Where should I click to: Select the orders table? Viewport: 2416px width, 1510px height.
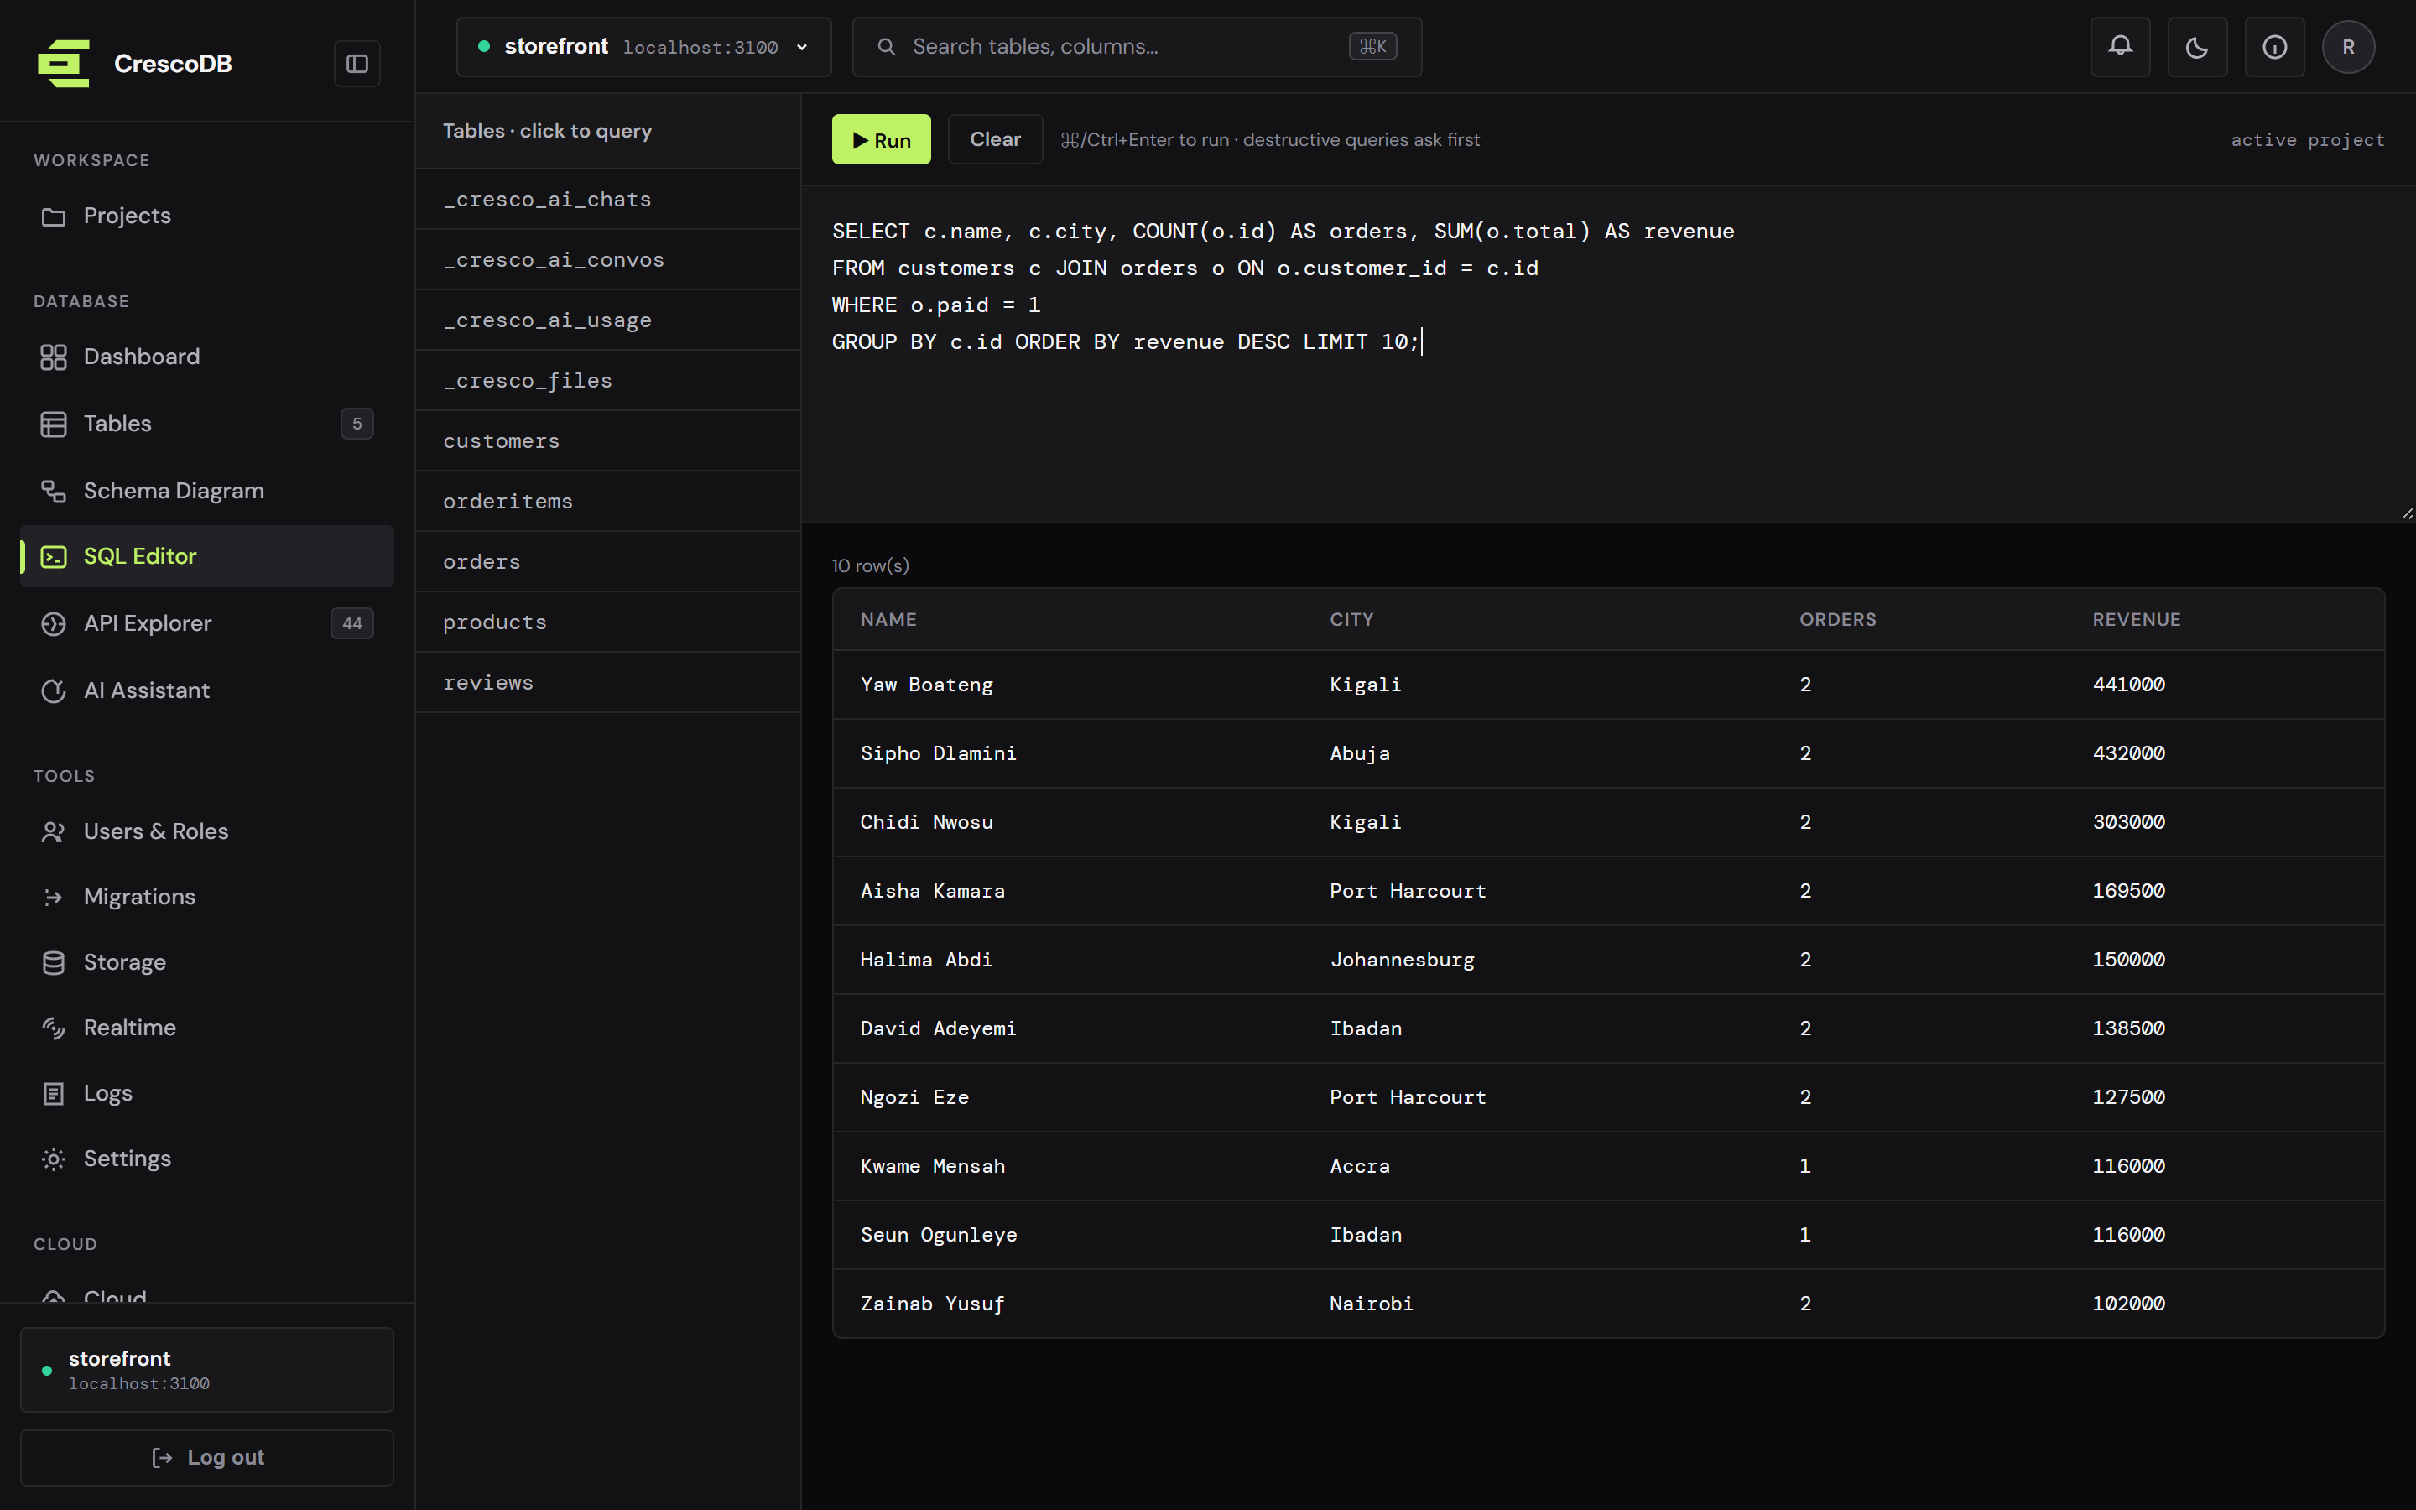click(x=608, y=562)
